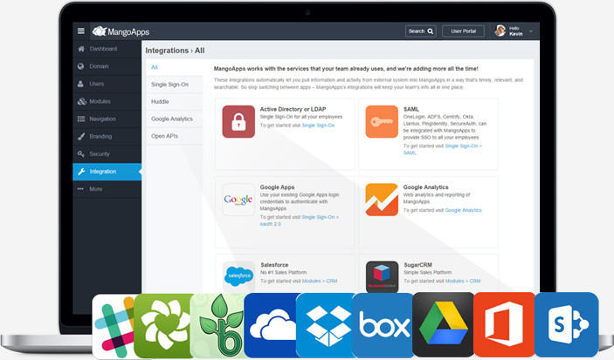
Task: Click the Google Drive icon
Action: [444, 325]
